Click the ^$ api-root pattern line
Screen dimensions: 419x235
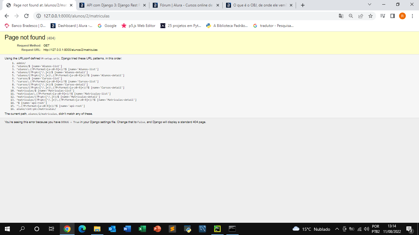[x=32, y=103]
